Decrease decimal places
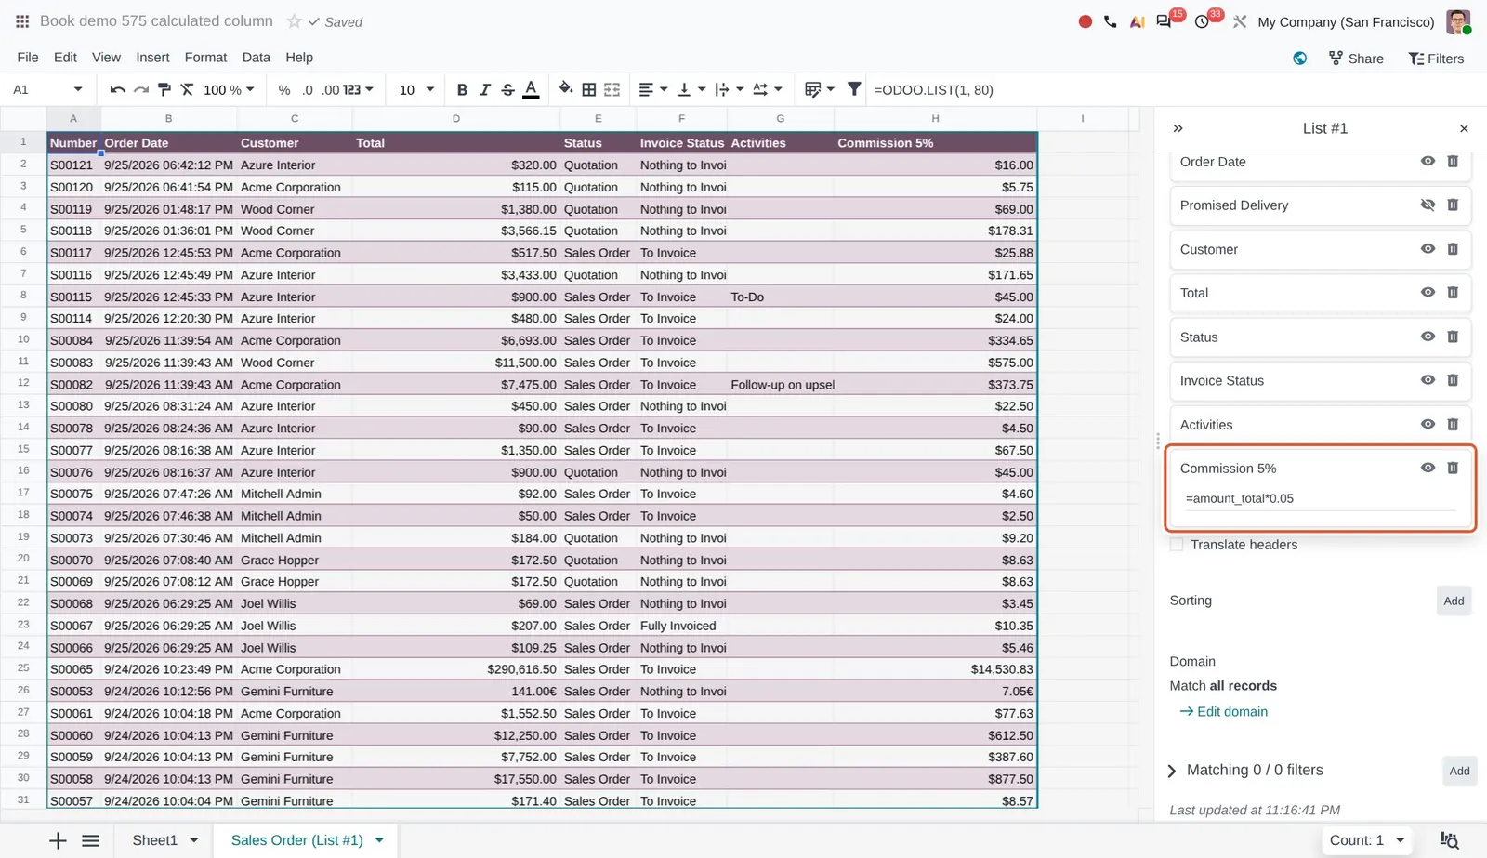Image resolution: width=1487 pixels, height=858 pixels. coord(308,90)
